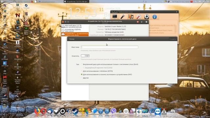
Task: Select the SanDisk Cruzer Blade device entry
Action: 75,34
